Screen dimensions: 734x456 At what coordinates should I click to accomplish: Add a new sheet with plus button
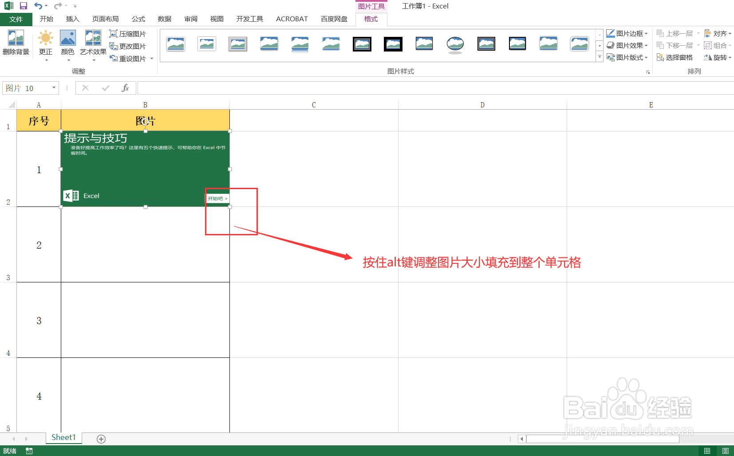101,439
